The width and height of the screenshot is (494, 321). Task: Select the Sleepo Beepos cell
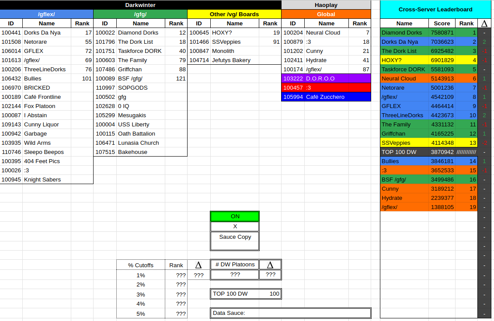[x=47, y=152]
